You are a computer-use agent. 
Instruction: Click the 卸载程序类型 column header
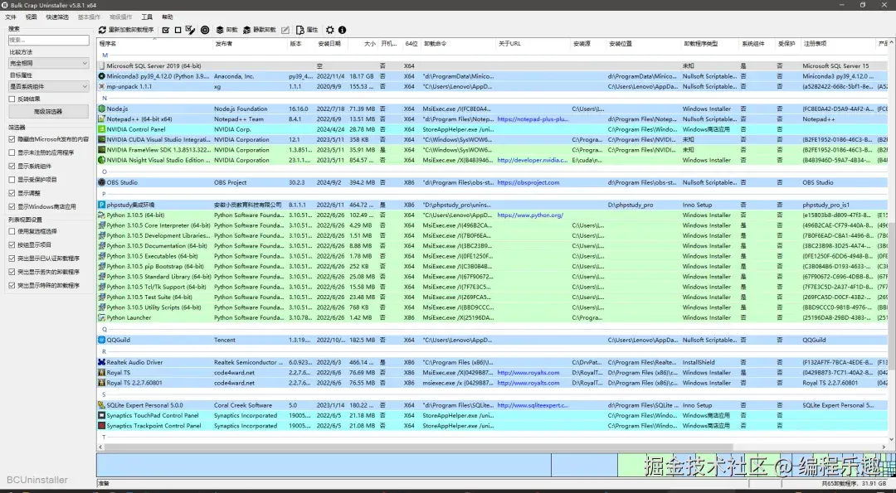click(x=710, y=43)
